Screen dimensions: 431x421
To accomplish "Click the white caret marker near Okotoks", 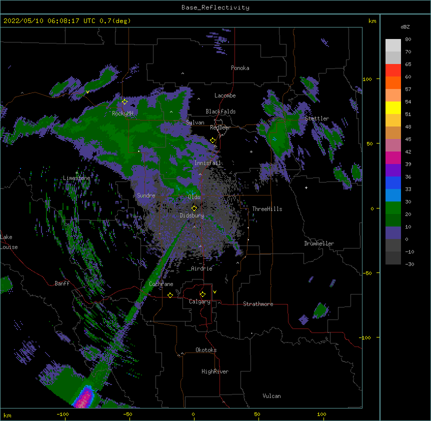I will pyautogui.click(x=182, y=353).
